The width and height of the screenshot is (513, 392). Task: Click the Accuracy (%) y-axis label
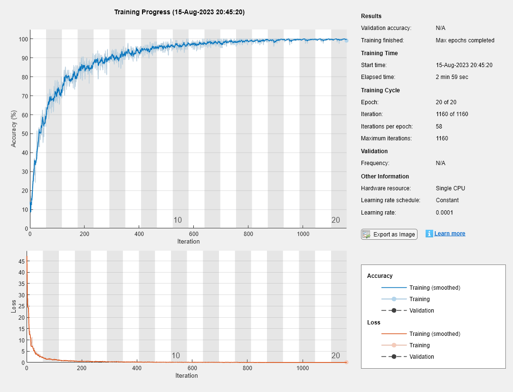[x=14, y=128]
